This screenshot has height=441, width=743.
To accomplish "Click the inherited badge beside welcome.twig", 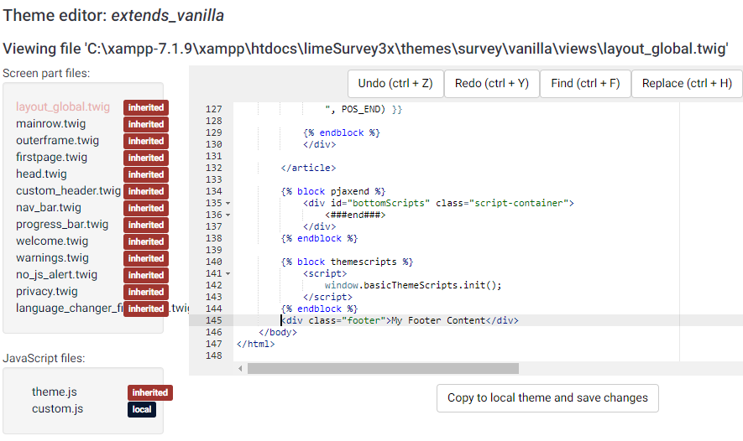I will pos(146,241).
